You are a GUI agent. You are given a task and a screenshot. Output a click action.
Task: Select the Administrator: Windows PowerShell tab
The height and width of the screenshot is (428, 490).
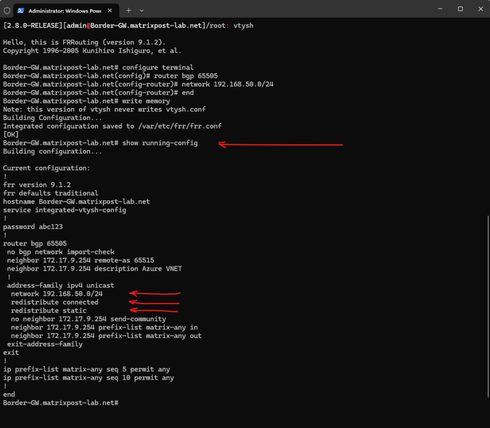click(66, 11)
